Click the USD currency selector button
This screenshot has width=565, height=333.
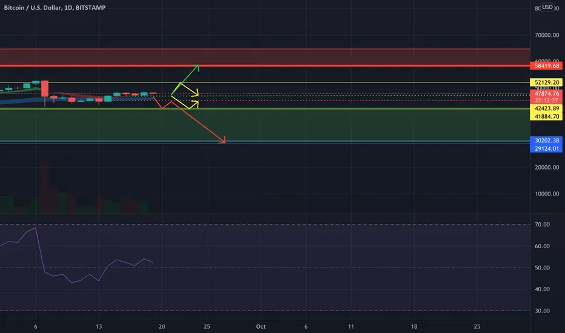tap(547, 7)
